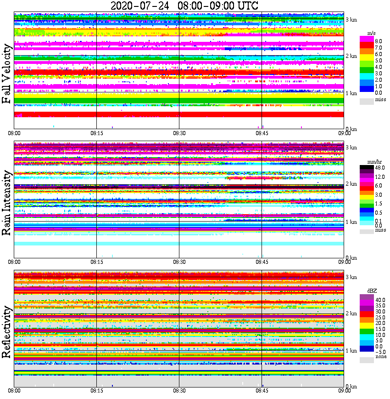Click the magenta swatch in the m/s legend
This screenshot has height=399, width=390.
[367, 39]
